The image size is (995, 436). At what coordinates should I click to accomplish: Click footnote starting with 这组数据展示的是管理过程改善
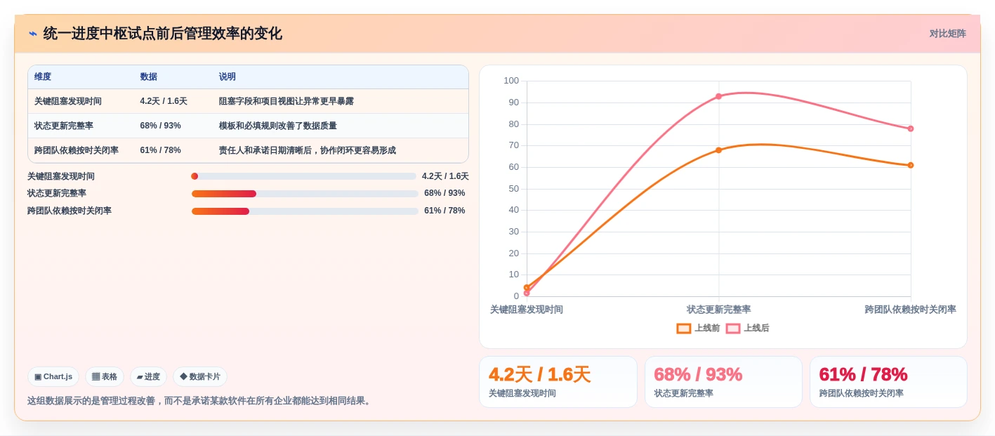[200, 401]
